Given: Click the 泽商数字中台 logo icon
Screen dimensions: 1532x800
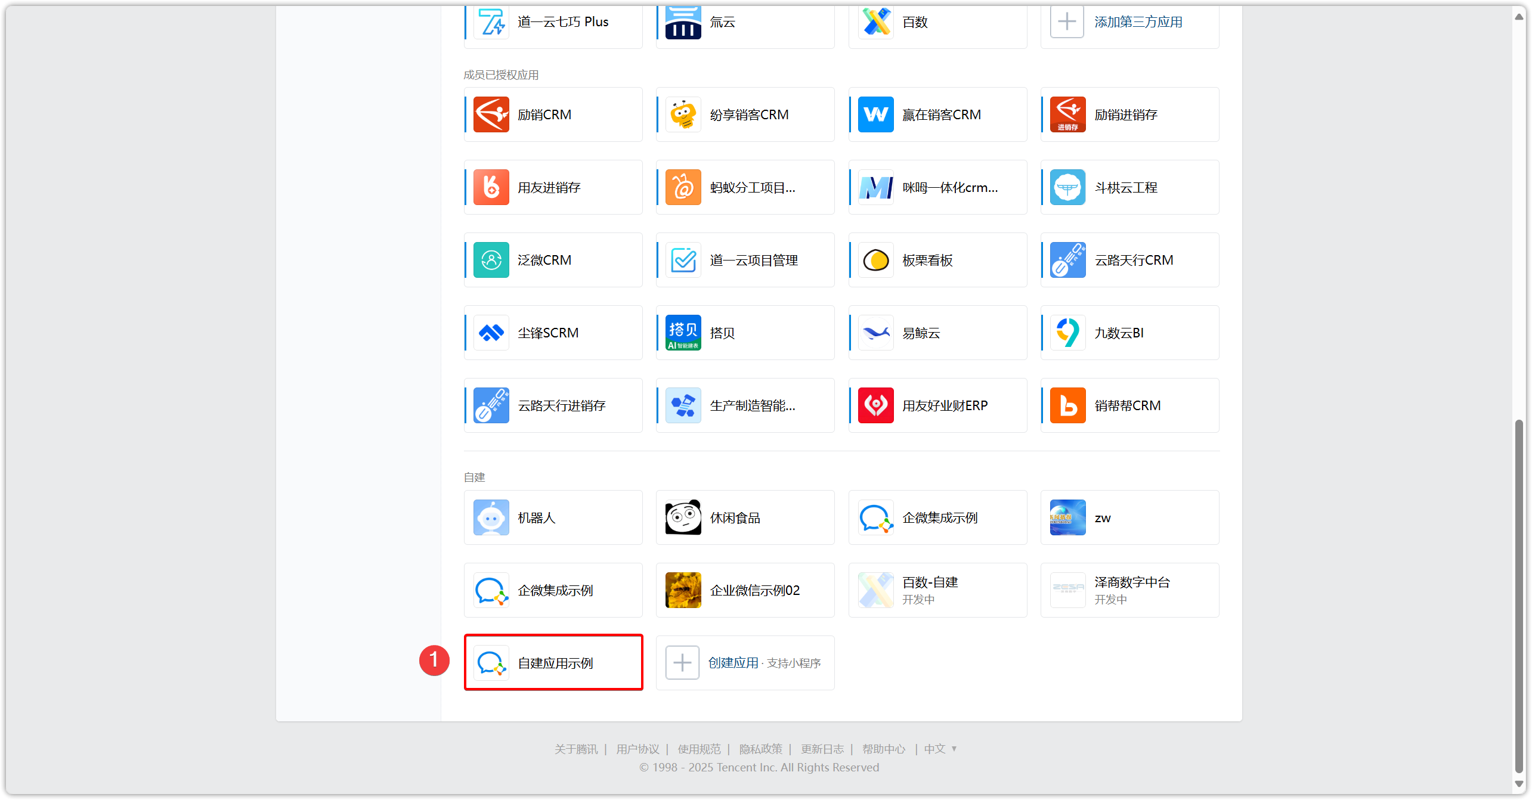Looking at the screenshot, I should (1067, 590).
